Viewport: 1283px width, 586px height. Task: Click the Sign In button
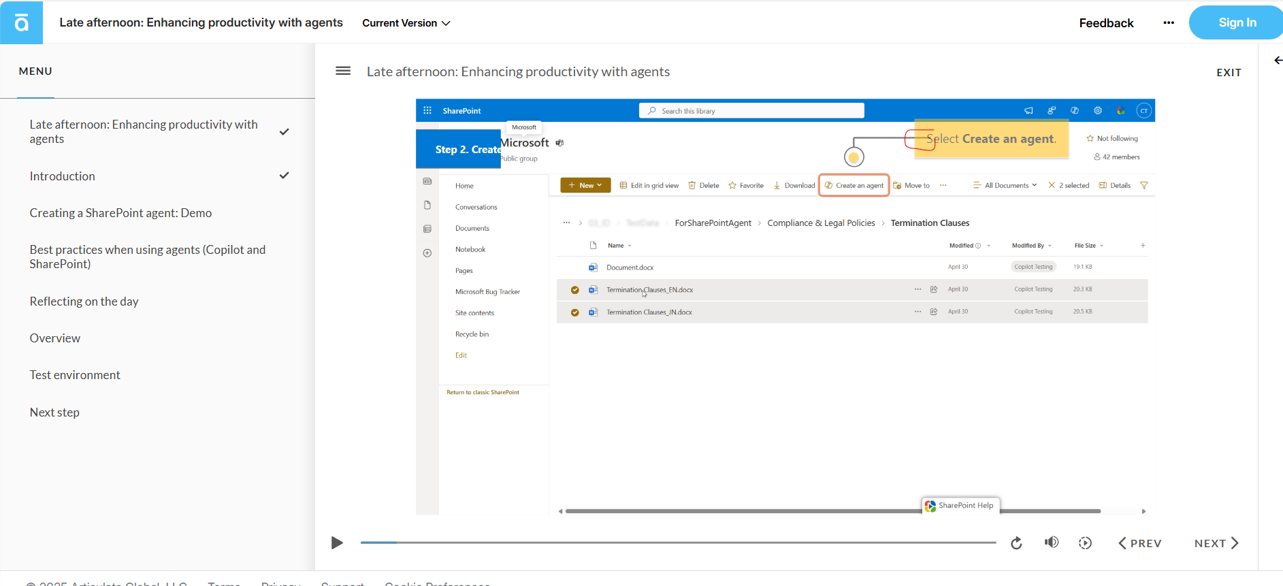click(x=1237, y=22)
